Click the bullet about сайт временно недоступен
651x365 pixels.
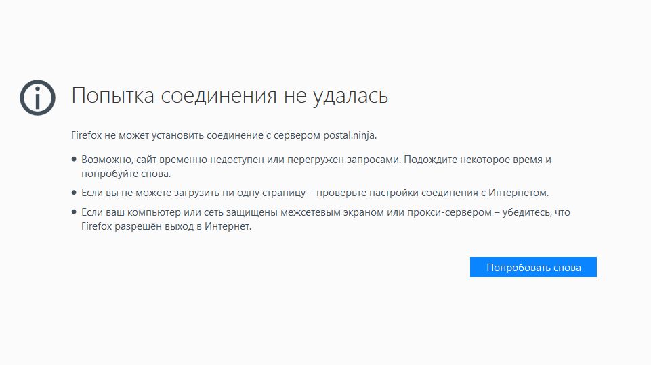316,166
